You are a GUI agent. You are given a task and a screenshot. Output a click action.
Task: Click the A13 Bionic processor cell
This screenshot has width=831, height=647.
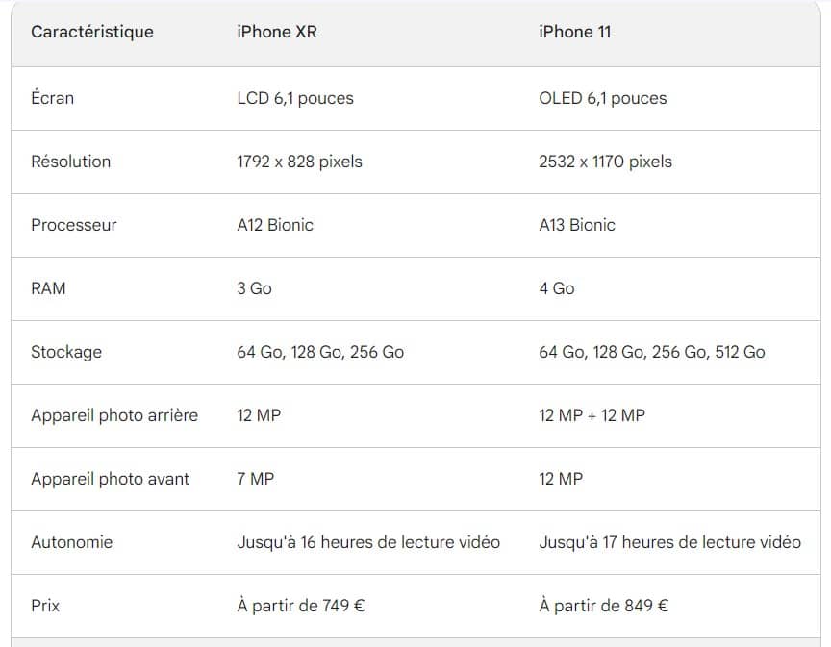point(577,225)
